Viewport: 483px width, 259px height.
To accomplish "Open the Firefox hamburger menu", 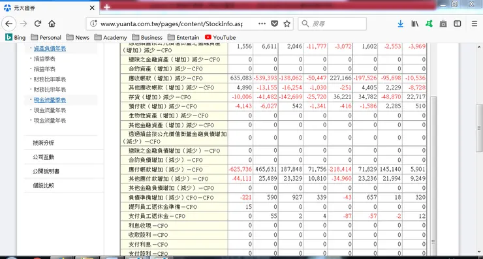I will tap(475, 23).
